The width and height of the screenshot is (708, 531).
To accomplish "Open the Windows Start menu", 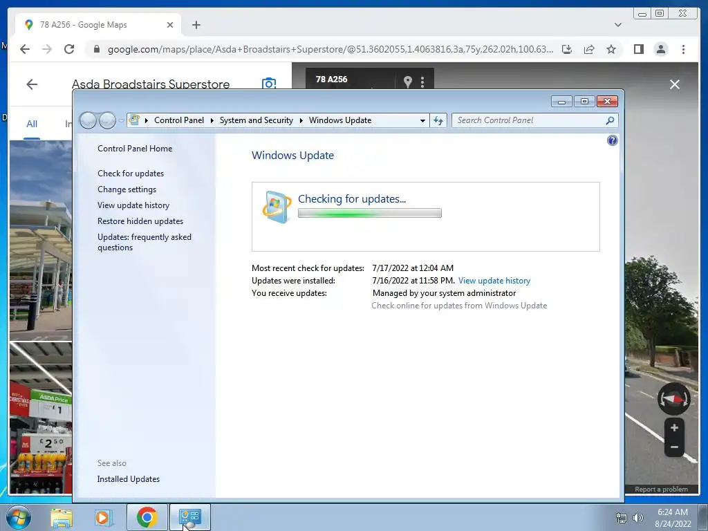I will pos(19,517).
